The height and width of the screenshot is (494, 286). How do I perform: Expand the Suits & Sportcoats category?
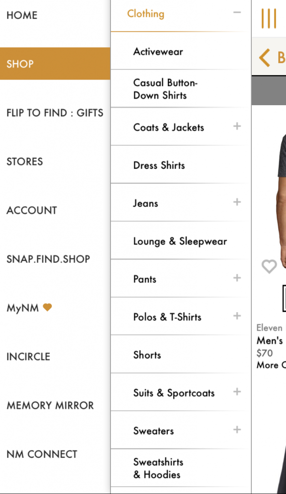pos(237,392)
